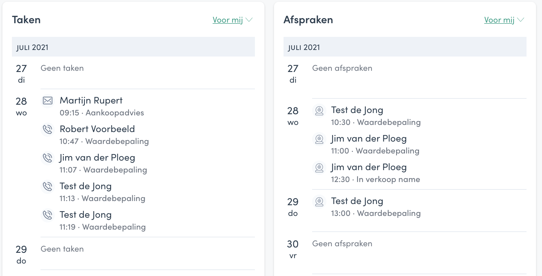Click the webcam icon for the 12:30 appointment
The width and height of the screenshot is (542, 276).
coord(319,168)
